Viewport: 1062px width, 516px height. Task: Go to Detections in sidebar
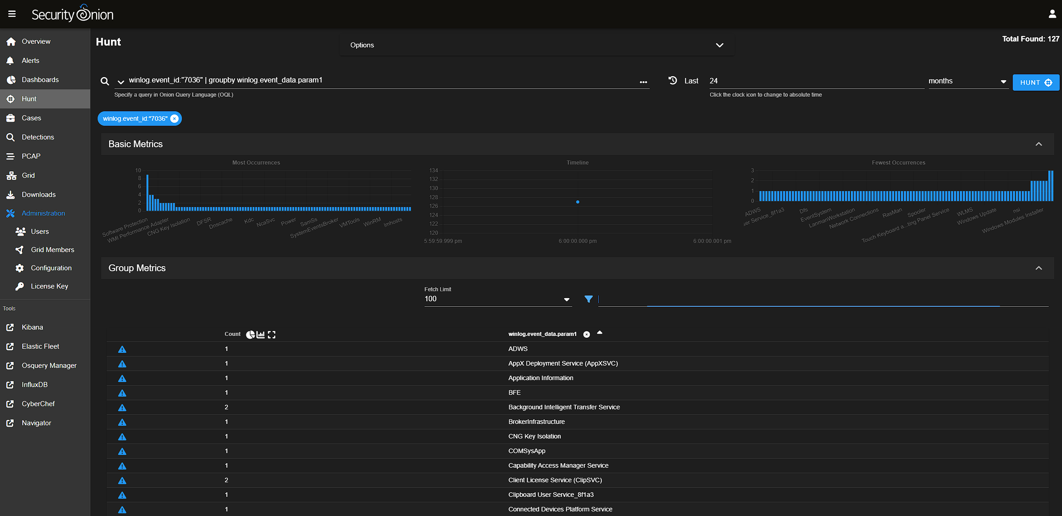pos(38,137)
